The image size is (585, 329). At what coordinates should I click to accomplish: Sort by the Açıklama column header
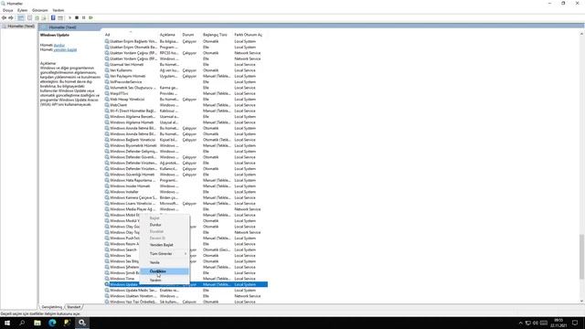click(169, 35)
